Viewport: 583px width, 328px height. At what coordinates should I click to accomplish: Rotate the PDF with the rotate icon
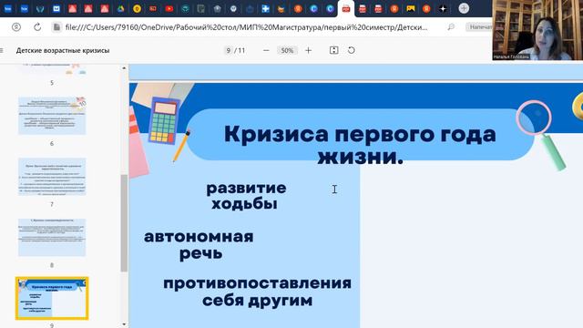tap(352, 50)
